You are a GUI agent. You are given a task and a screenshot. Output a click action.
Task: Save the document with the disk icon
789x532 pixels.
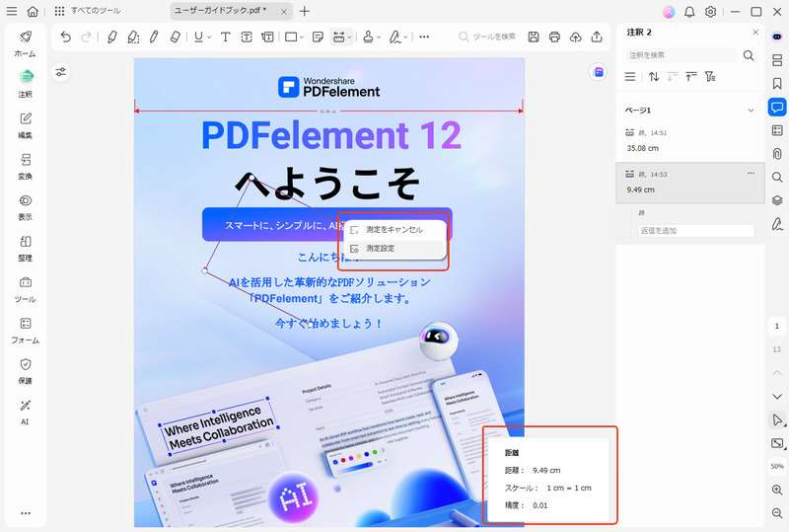point(534,37)
